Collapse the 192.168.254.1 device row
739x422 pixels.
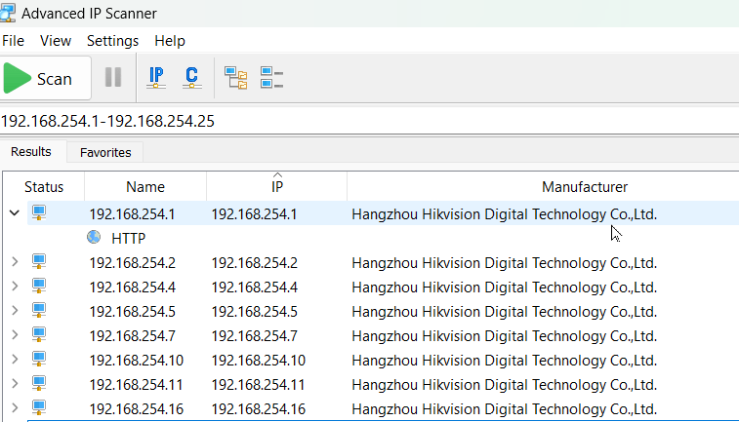[14, 213]
